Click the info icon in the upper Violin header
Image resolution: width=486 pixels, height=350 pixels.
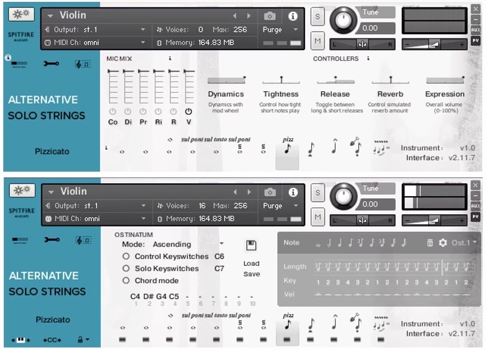point(293,16)
